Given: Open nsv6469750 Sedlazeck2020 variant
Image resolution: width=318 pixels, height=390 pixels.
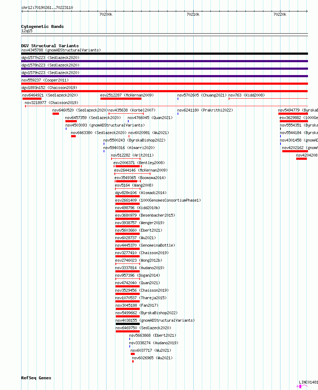Looking at the screenshot, I should [x=143, y=328].
